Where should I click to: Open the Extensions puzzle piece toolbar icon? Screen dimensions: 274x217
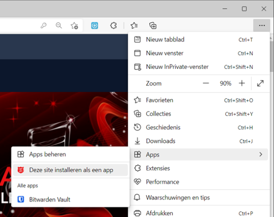[113, 26]
